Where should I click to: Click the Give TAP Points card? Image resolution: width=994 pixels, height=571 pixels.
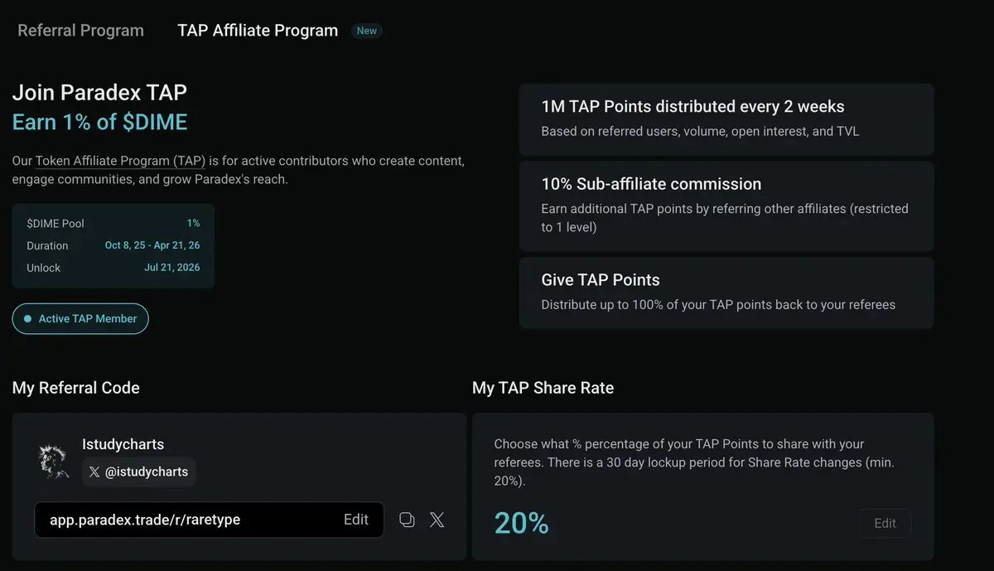(726, 292)
